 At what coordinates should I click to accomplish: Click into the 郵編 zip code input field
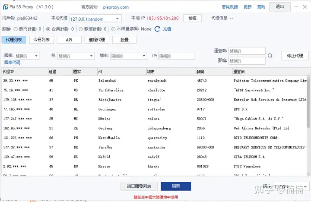[247, 61]
